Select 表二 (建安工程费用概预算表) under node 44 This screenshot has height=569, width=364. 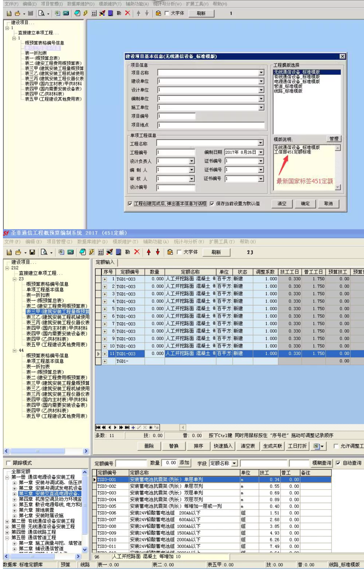(57, 378)
